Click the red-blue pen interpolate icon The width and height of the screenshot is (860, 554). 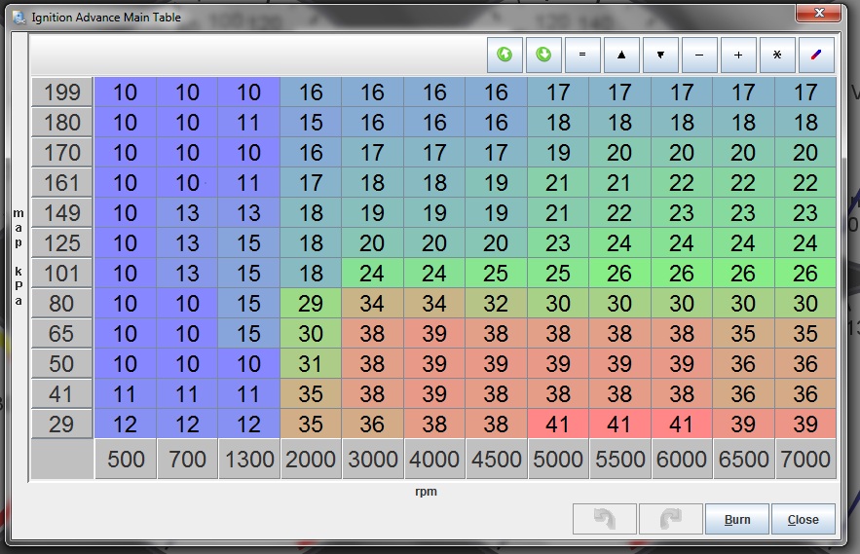816,55
